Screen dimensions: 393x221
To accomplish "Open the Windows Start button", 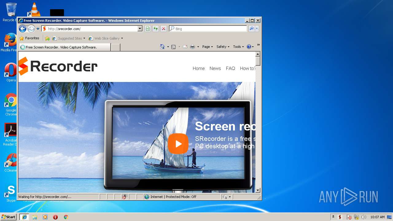I will tap(9, 217).
